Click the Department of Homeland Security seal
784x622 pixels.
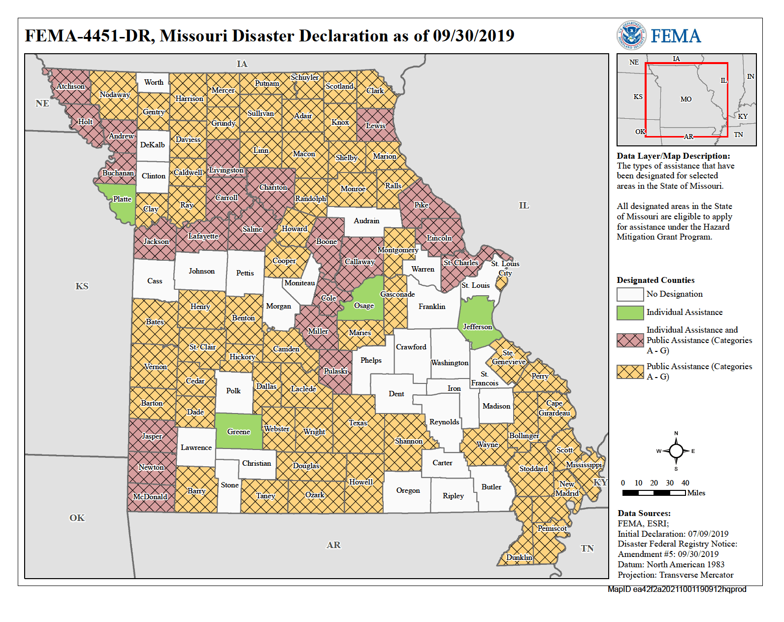631,35
